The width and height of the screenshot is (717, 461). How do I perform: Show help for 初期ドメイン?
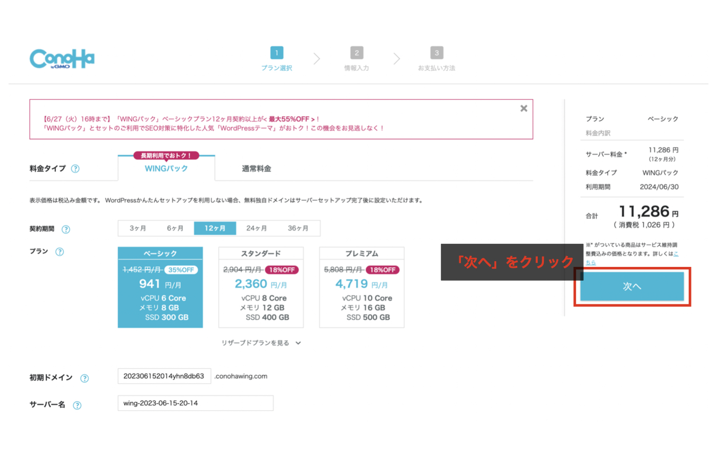pos(85,378)
